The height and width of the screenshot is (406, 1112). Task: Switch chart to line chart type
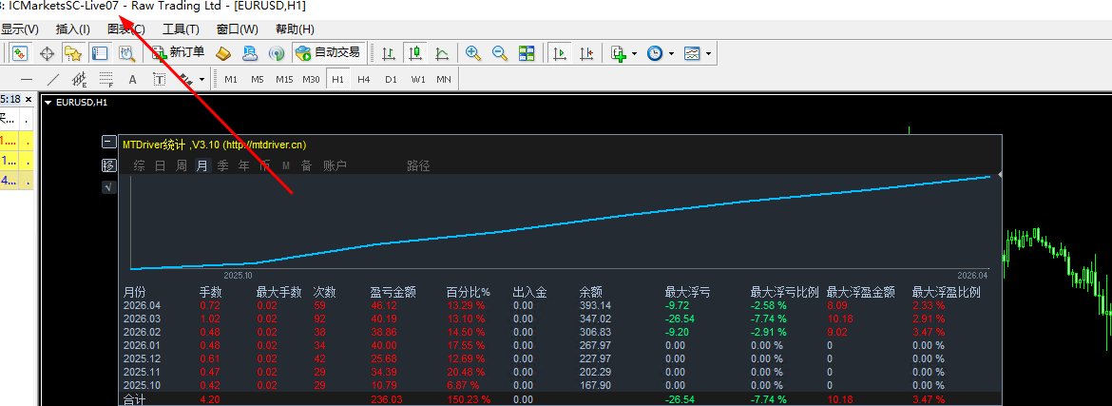[442, 53]
